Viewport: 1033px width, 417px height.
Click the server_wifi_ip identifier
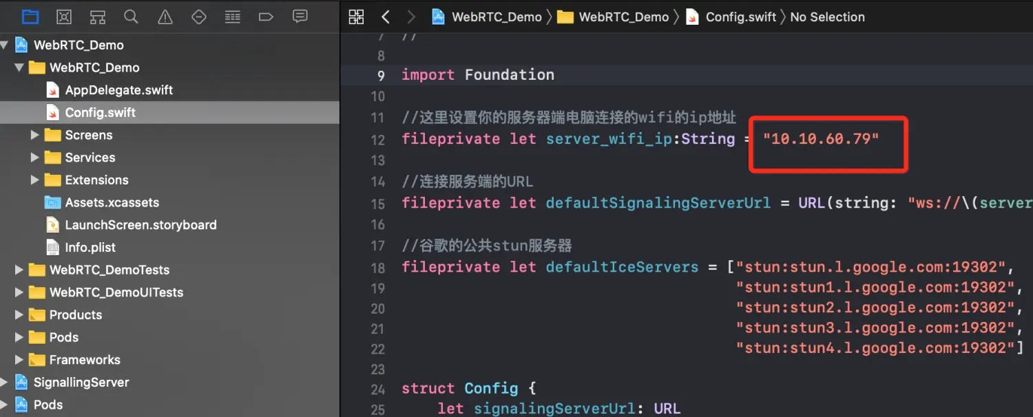pyautogui.click(x=609, y=139)
